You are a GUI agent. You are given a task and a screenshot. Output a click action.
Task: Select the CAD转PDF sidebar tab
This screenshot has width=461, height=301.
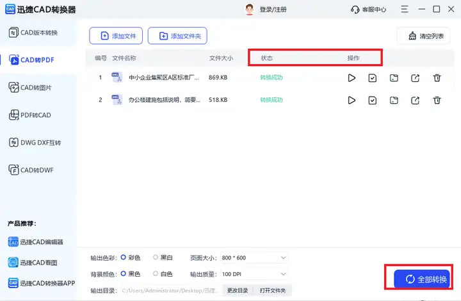coord(38,60)
